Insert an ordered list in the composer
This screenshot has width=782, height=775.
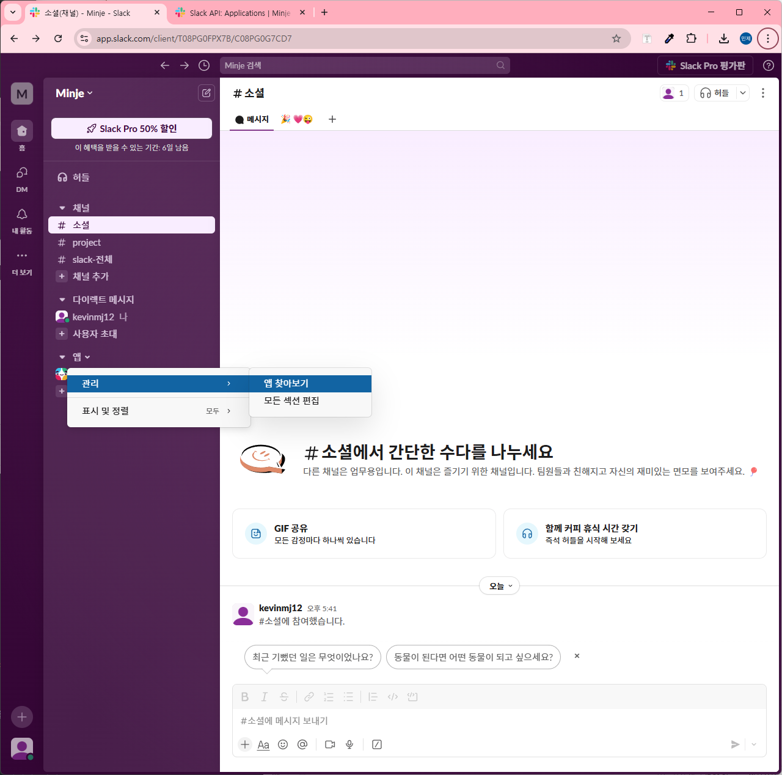(329, 697)
